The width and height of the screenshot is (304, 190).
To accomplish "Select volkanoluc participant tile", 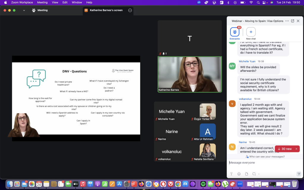I will [x=172, y=152].
